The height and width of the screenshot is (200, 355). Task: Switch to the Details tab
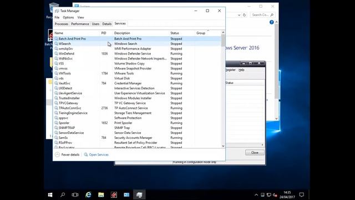(x=107, y=24)
